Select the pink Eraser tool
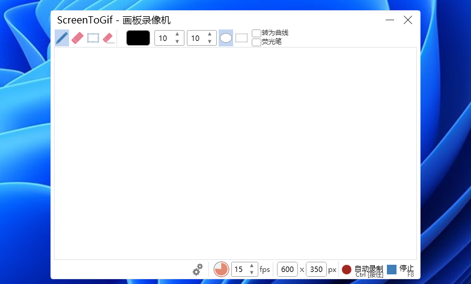The image size is (471, 284). click(x=77, y=38)
